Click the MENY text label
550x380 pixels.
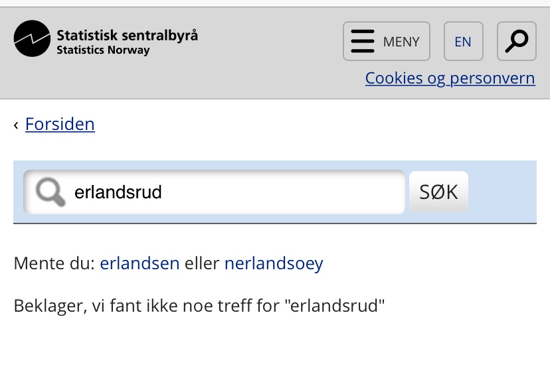click(x=401, y=42)
